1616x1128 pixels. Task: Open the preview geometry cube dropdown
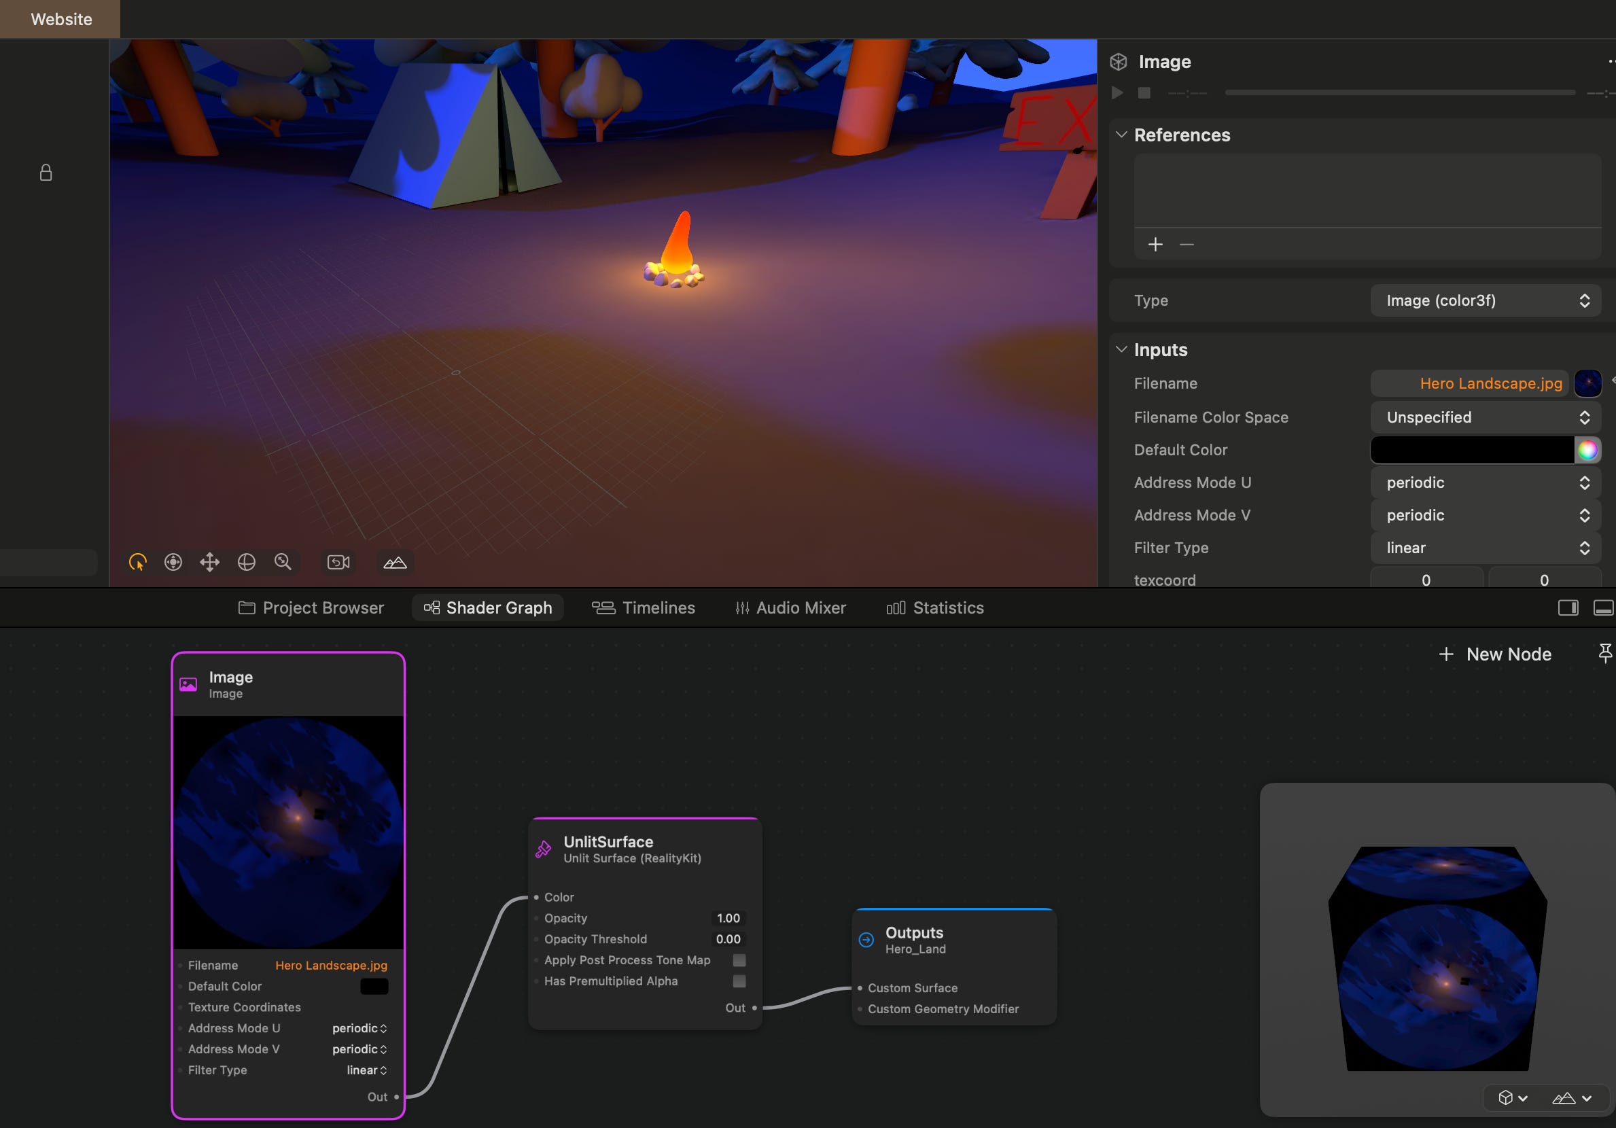(x=1513, y=1097)
